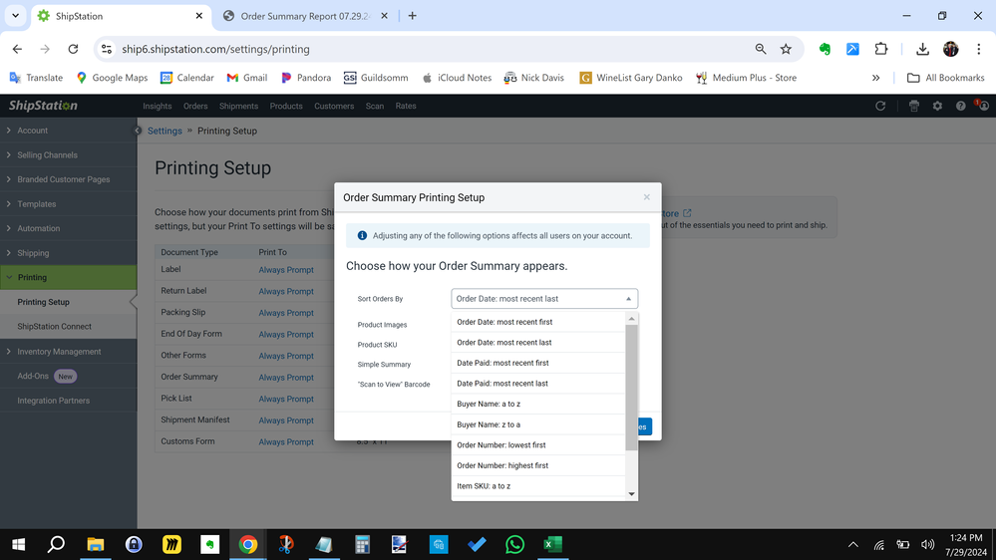Click the Settings breadcrumb link
Image resolution: width=996 pixels, height=560 pixels.
coord(165,131)
